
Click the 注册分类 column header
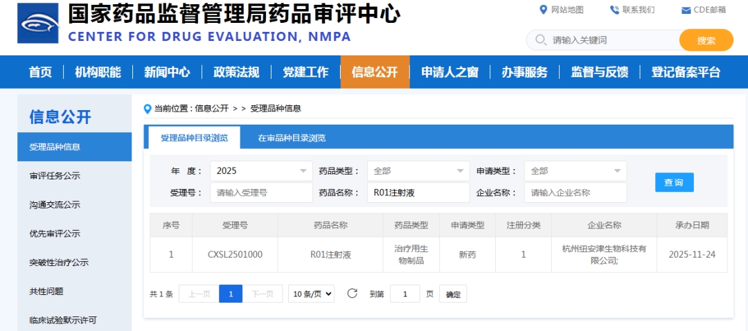(x=524, y=225)
